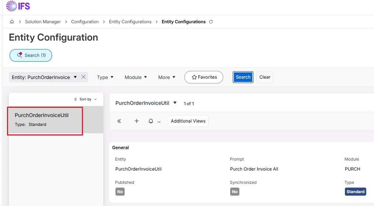The image size is (374, 206).
Task: Collapse list panel with double chevron icon
Action: (x=119, y=121)
